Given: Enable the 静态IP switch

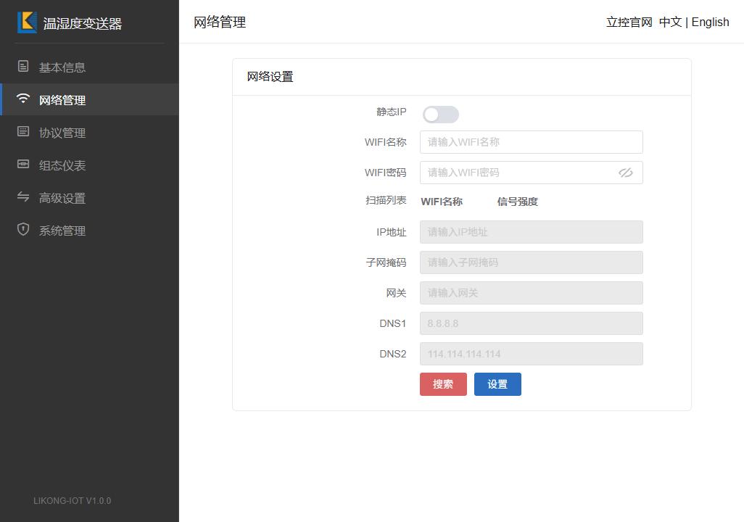Looking at the screenshot, I should [x=441, y=115].
